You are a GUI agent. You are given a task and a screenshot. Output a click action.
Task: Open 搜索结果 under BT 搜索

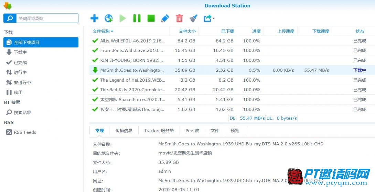tap(41, 112)
